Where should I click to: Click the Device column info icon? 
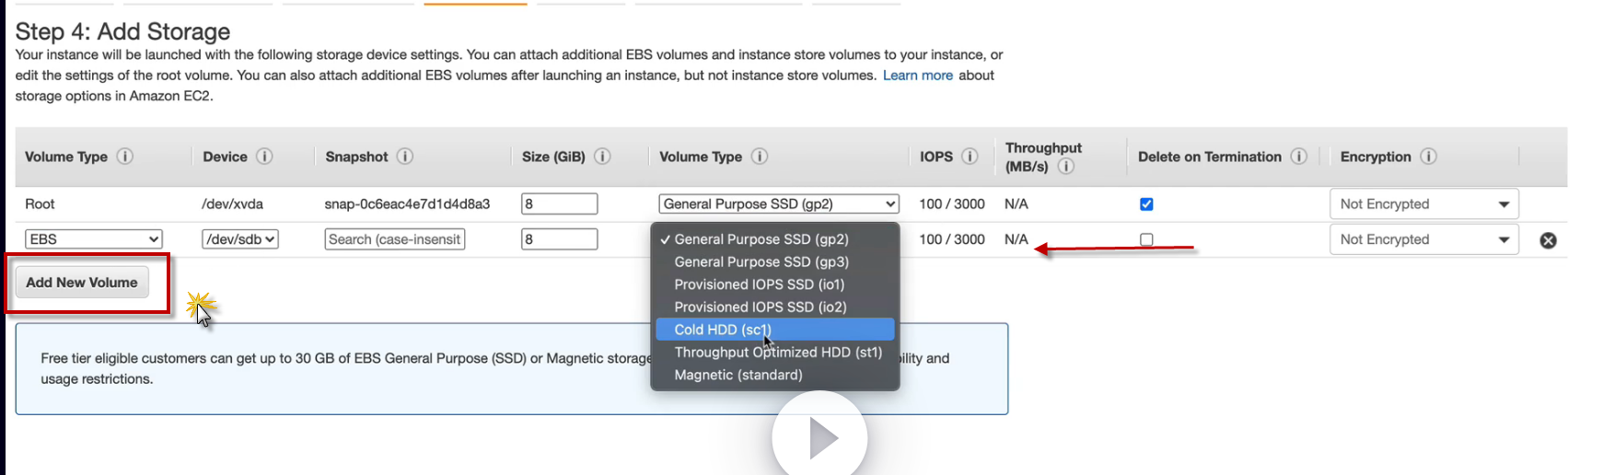coord(264,156)
